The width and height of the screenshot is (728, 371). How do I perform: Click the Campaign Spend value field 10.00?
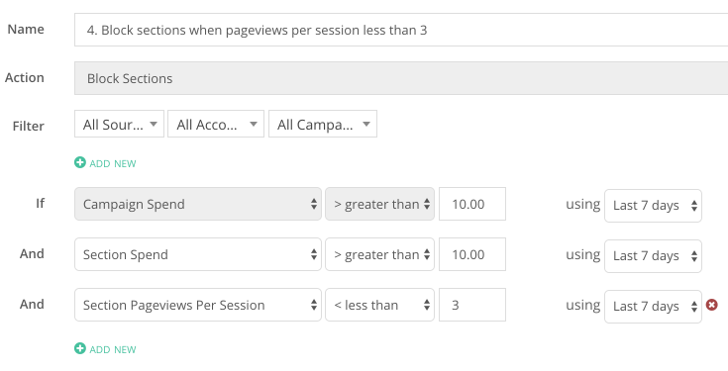coord(472,204)
